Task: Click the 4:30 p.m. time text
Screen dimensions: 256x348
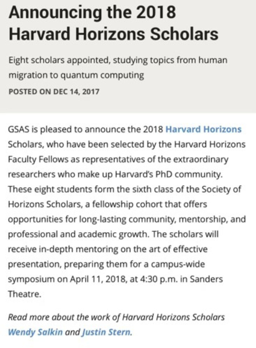Action: [x=159, y=279]
